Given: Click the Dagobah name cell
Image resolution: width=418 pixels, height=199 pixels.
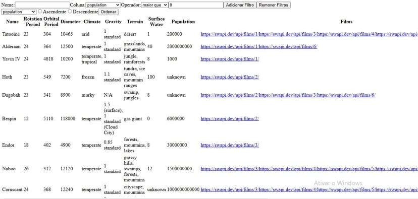Looking at the screenshot, I should [x=11, y=95].
